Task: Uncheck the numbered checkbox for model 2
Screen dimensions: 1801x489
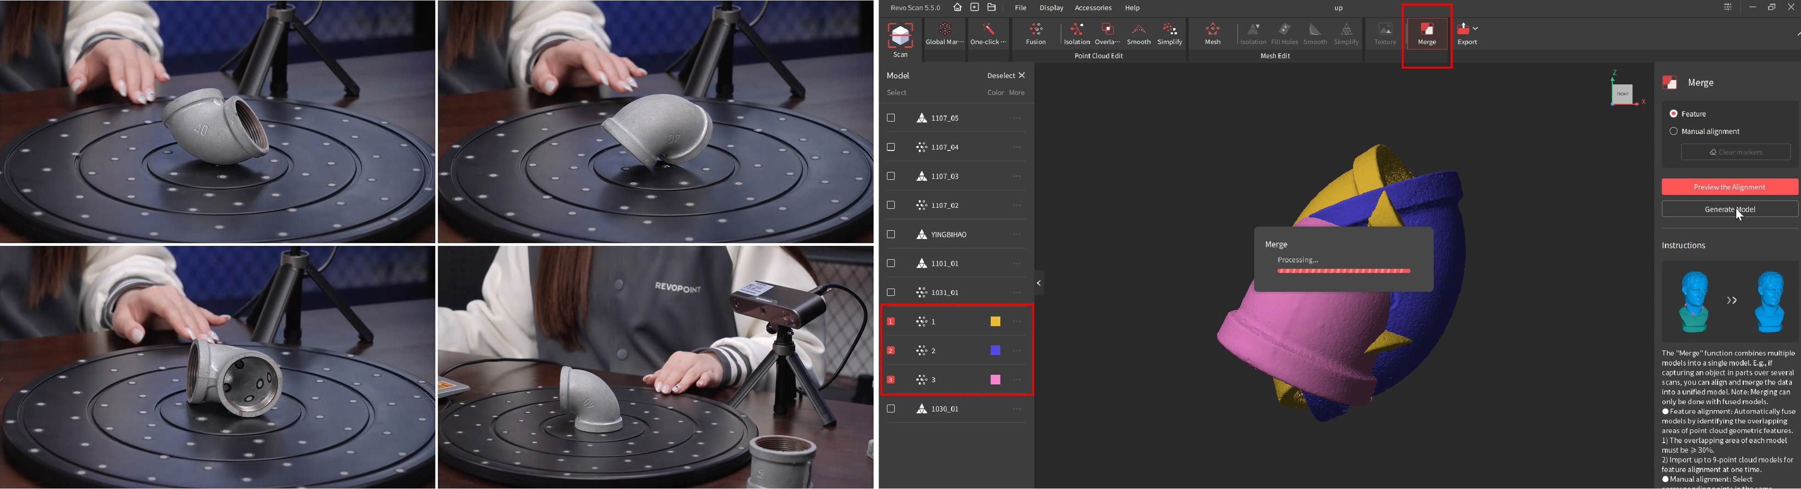Action: pos(891,350)
